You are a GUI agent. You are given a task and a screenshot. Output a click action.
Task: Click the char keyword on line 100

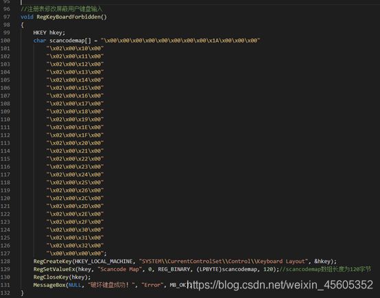coord(40,41)
